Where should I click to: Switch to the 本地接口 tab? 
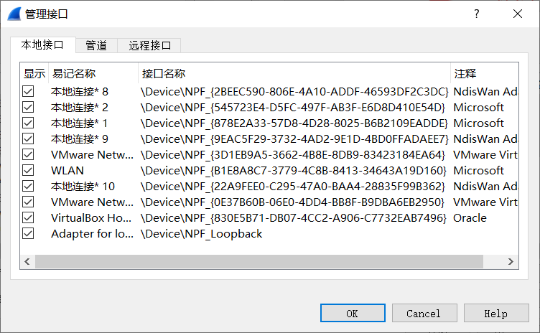42,44
